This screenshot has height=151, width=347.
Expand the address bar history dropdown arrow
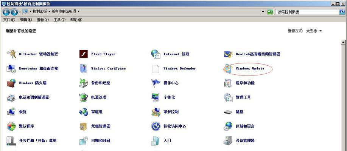click(x=263, y=12)
